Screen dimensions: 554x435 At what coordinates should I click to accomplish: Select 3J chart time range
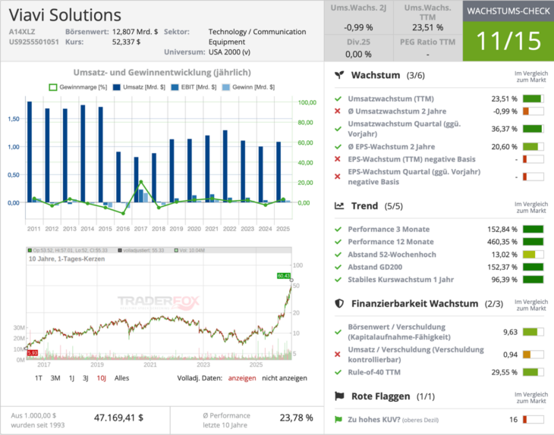[x=86, y=378]
